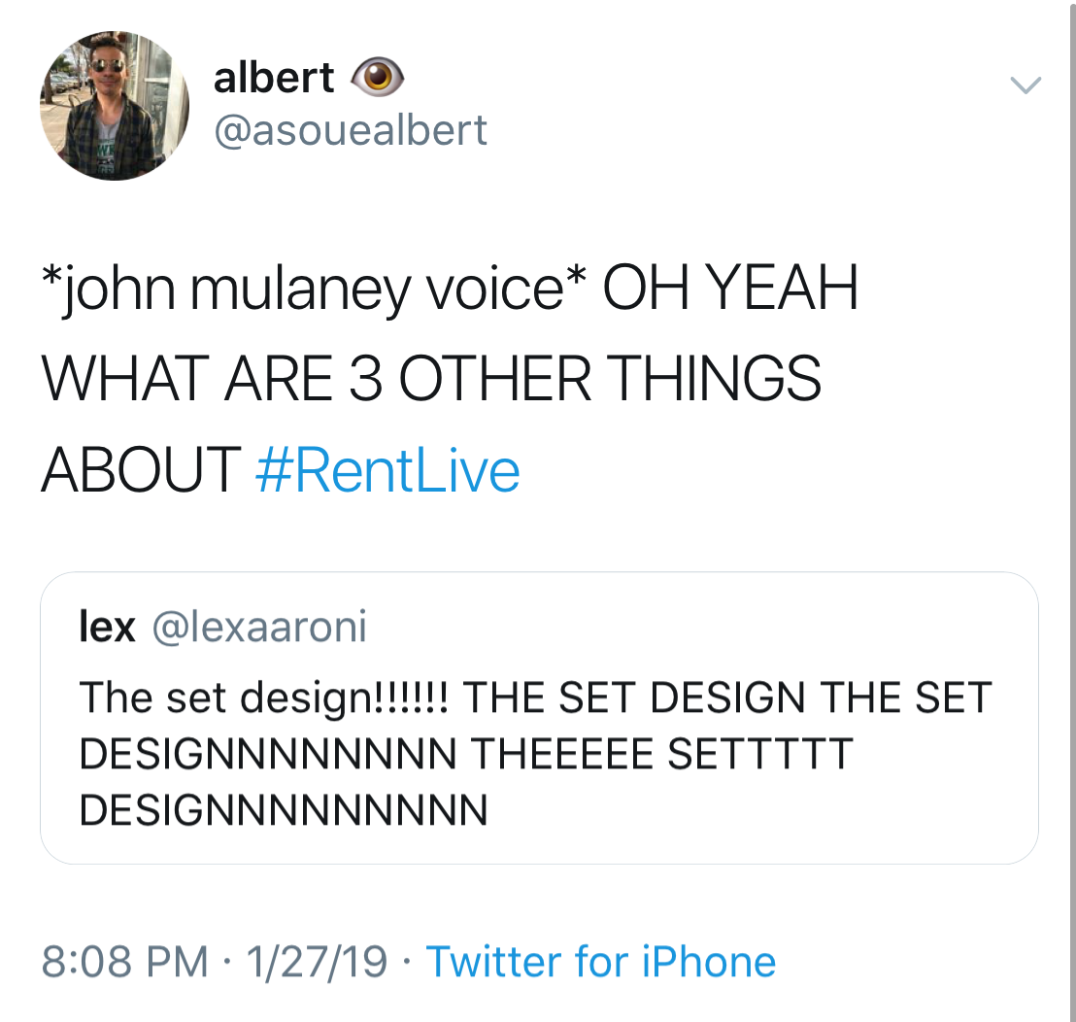This screenshot has height=1022, width=1076.
Task: Open the #RentLive hashtag
Action: point(387,470)
